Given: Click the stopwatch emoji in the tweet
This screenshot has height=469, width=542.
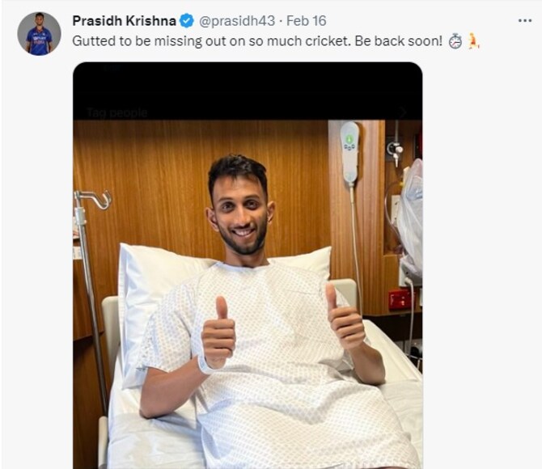Looking at the screenshot, I should pyautogui.click(x=455, y=41).
